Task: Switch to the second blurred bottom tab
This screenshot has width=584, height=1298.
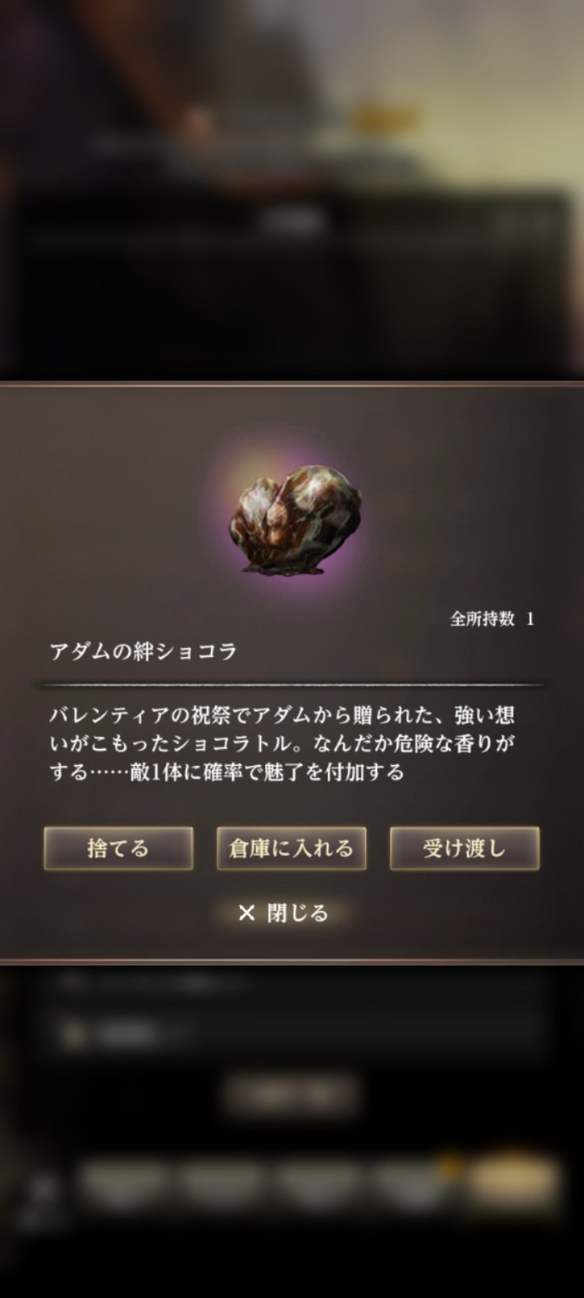Action: [221, 1181]
